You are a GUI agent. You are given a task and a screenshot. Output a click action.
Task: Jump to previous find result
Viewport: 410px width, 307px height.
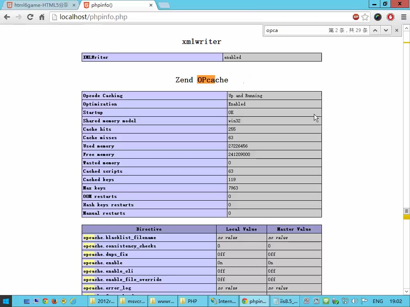coord(375,30)
